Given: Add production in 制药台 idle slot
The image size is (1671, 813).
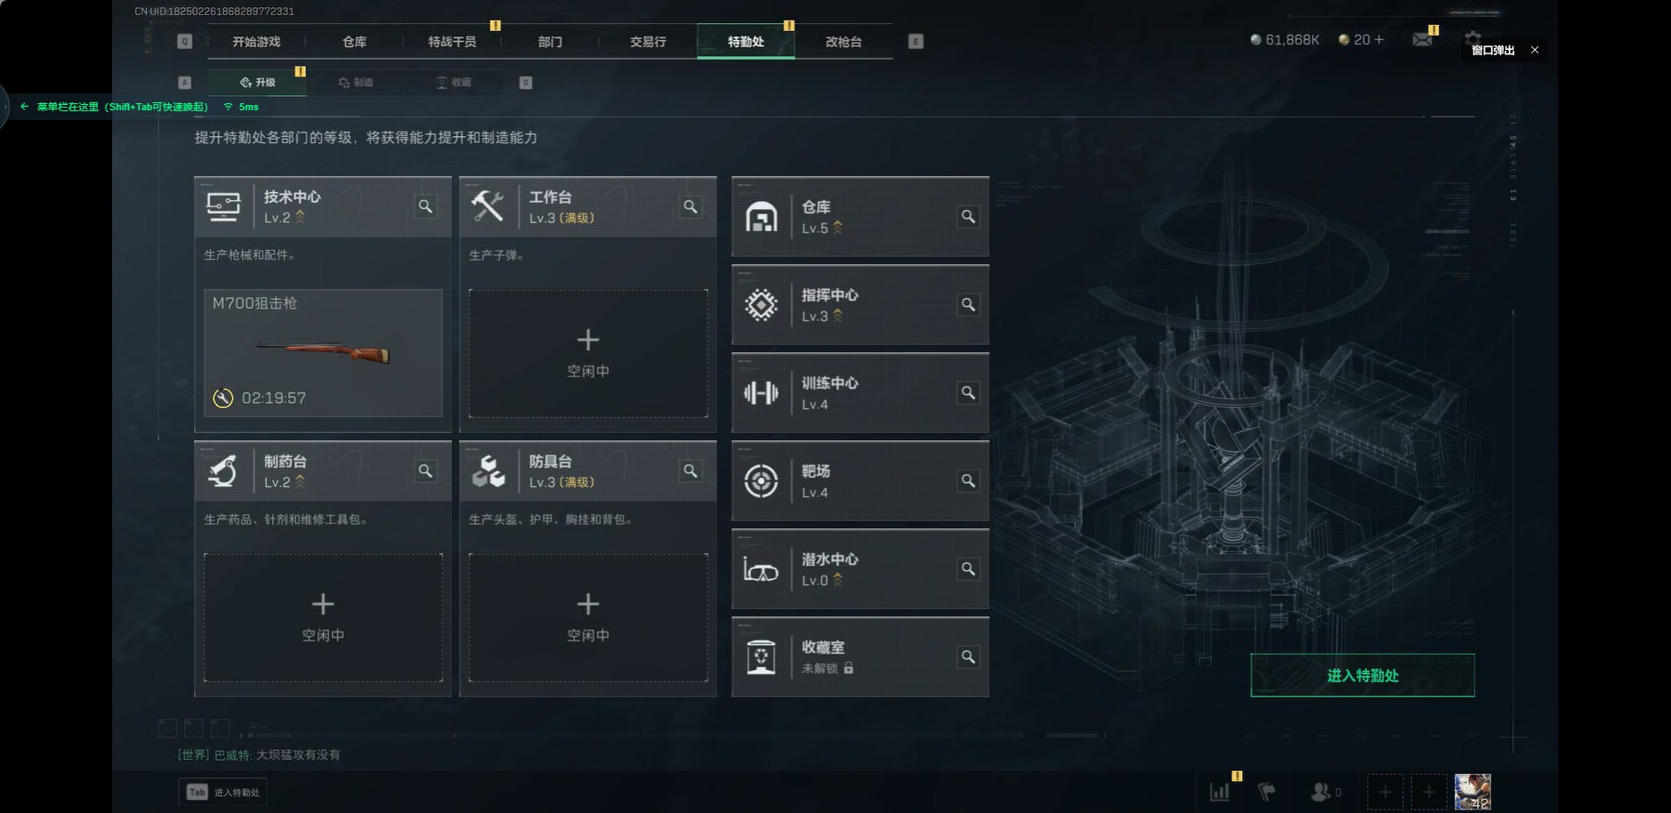Looking at the screenshot, I should [323, 617].
